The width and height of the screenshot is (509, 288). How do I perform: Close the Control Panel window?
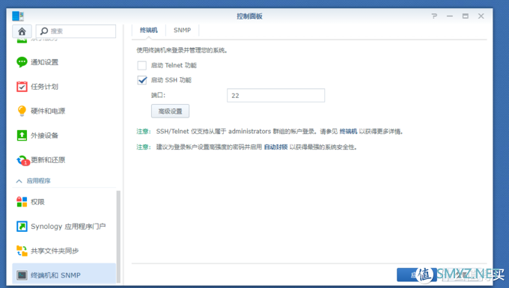(481, 16)
